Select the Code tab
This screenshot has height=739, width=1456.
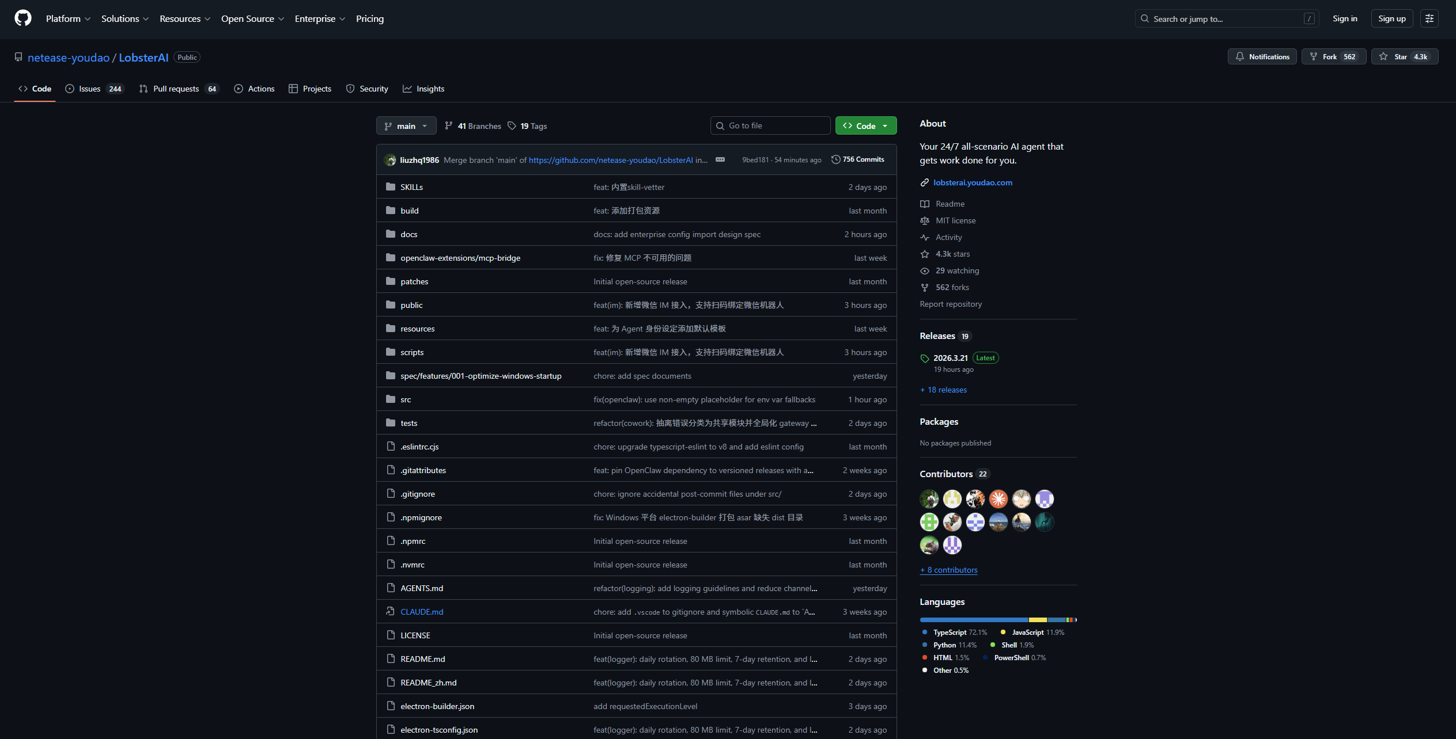[35, 89]
